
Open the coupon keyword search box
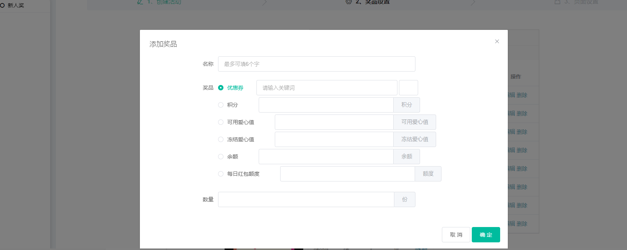(x=327, y=88)
